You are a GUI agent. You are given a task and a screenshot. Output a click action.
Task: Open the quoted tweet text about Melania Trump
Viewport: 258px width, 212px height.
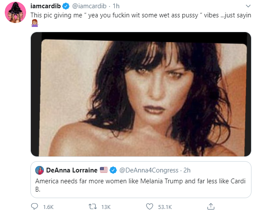pyautogui.click(x=140, y=185)
